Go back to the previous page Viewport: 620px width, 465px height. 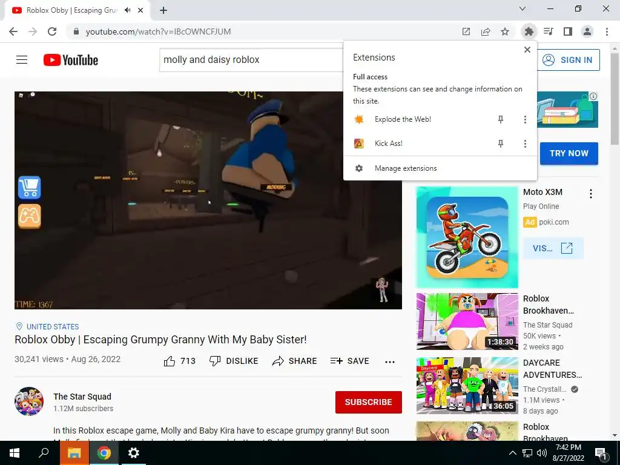coord(13,31)
